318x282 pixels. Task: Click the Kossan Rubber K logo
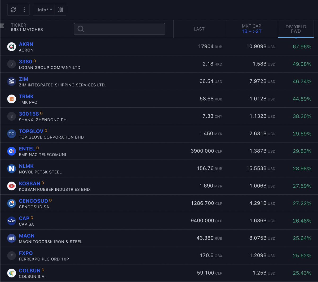11,186
